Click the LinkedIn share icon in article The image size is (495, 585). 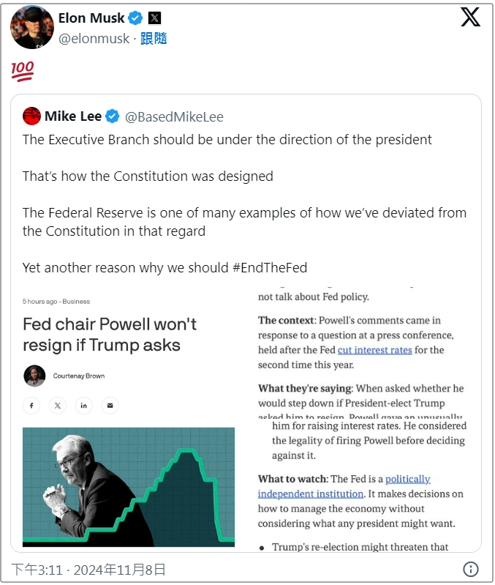point(83,405)
